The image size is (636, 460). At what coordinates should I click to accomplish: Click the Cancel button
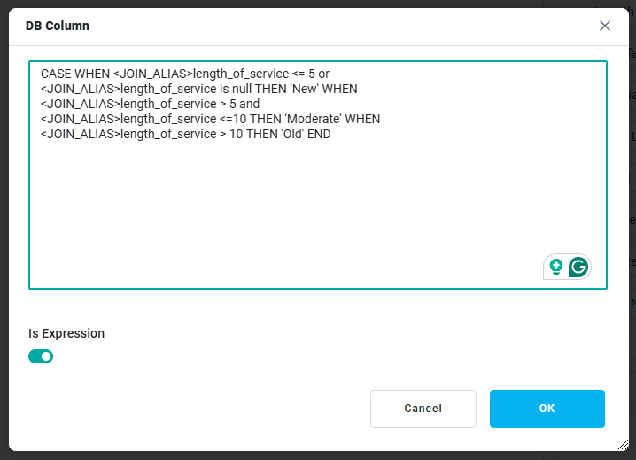click(423, 409)
